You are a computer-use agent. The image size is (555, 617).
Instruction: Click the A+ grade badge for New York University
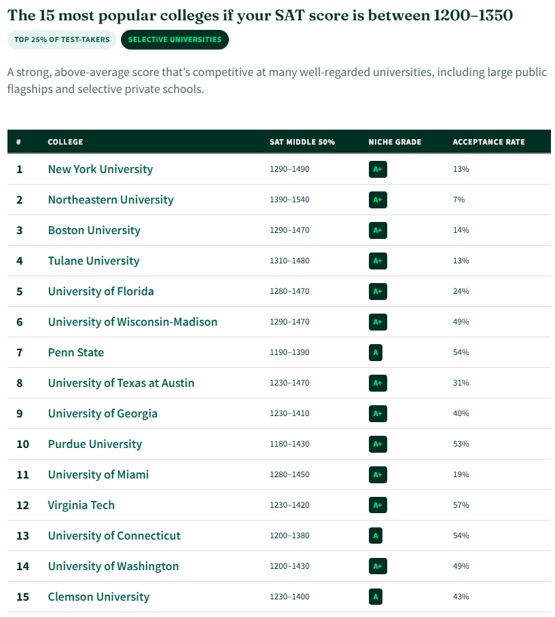[378, 170]
